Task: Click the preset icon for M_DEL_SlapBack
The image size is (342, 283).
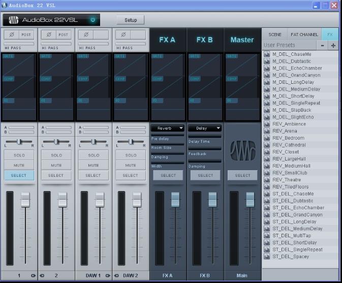Action: tap(267, 110)
